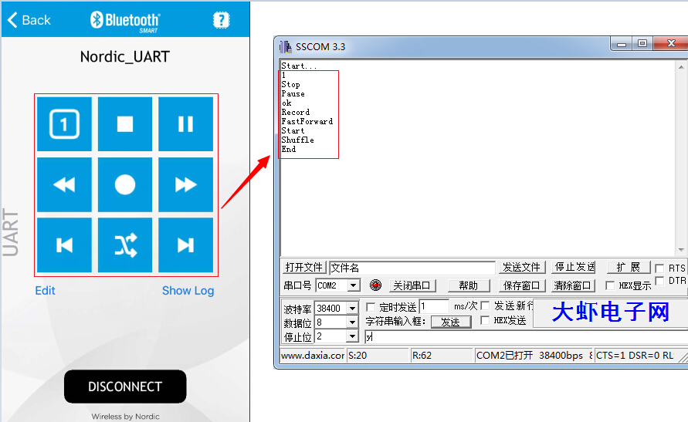Click the 文件名 file name field
688x422 pixels.
coord(412,268)
